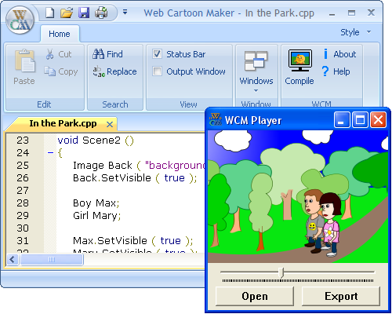Image resolution: width=392 pixels, height=314 pixels.
Task: Print using the printer icon
Action: click(101, 13)
